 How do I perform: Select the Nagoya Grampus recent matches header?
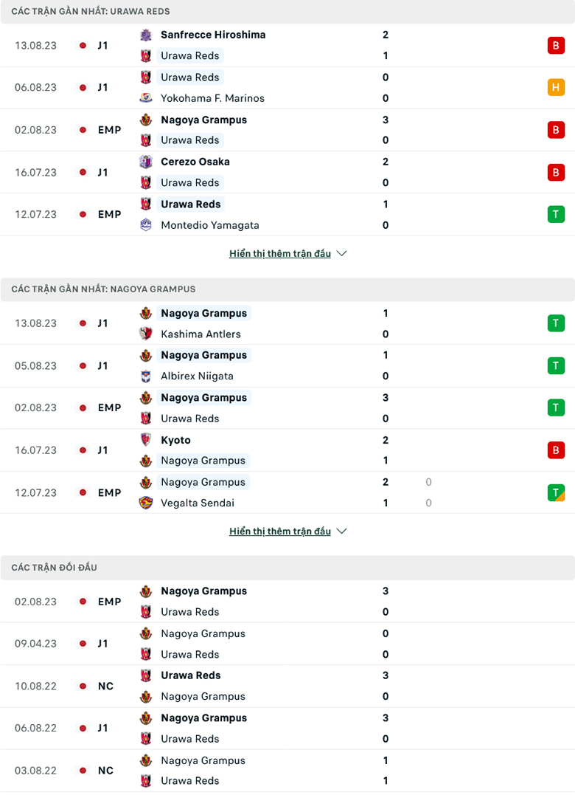pyautogui.click(x=103, y=289)
